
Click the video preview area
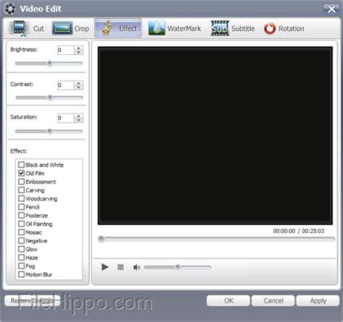[215, 135]
